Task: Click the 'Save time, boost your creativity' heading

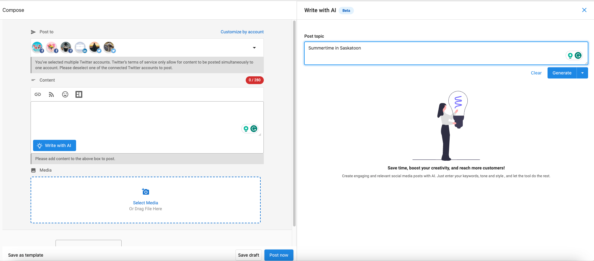Action: [446, 168]
